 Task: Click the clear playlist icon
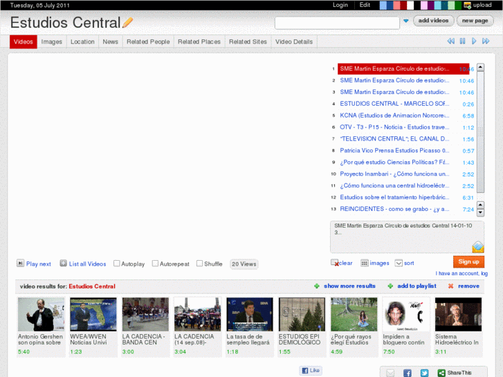(x=335, y=263)
